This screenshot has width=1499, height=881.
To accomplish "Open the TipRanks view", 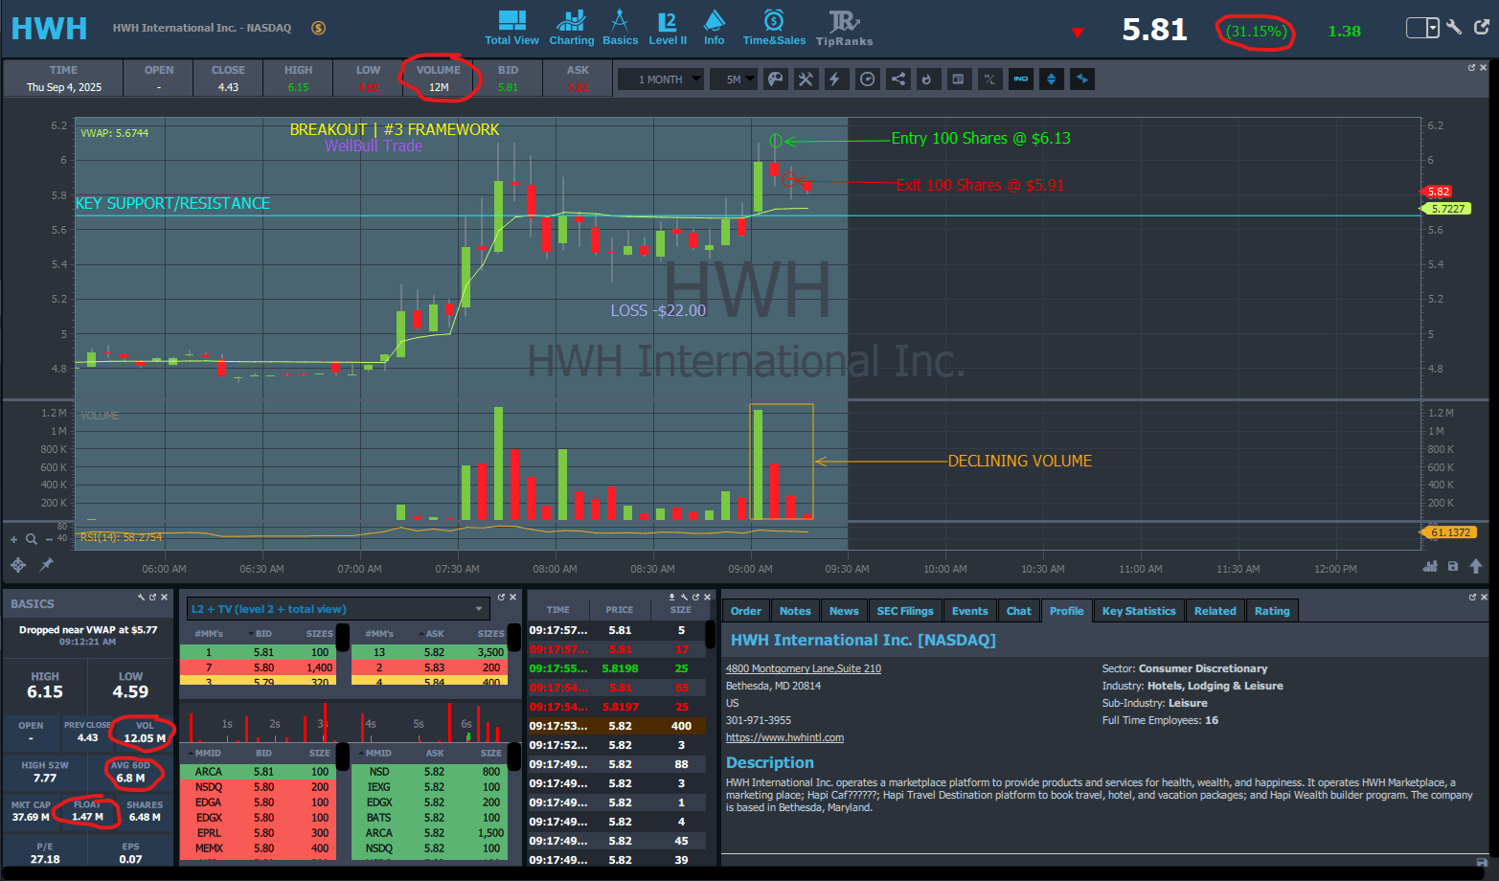I will (x=844, y=27).
